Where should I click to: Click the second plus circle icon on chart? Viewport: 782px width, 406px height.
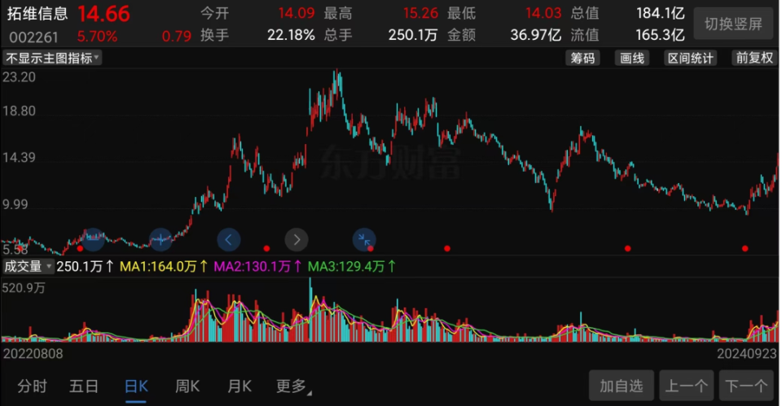160,240
